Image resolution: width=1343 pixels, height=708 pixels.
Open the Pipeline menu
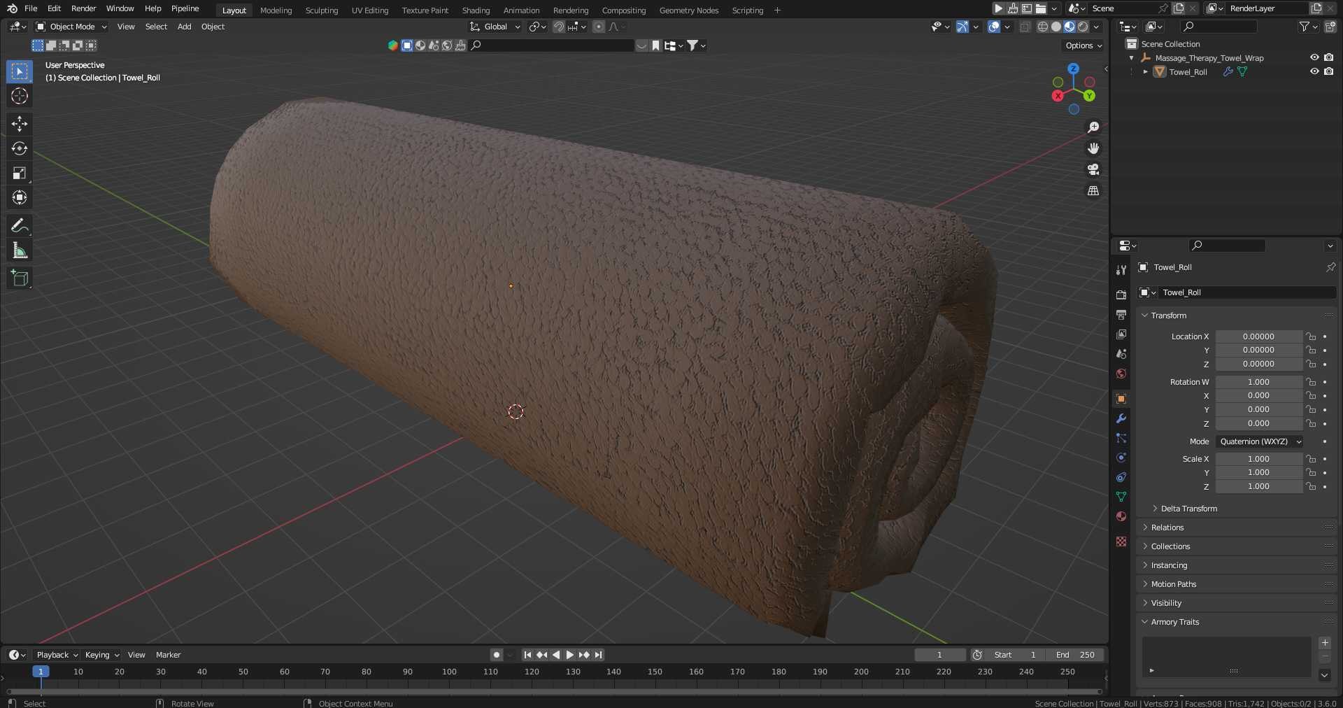(x=185, y=8)
